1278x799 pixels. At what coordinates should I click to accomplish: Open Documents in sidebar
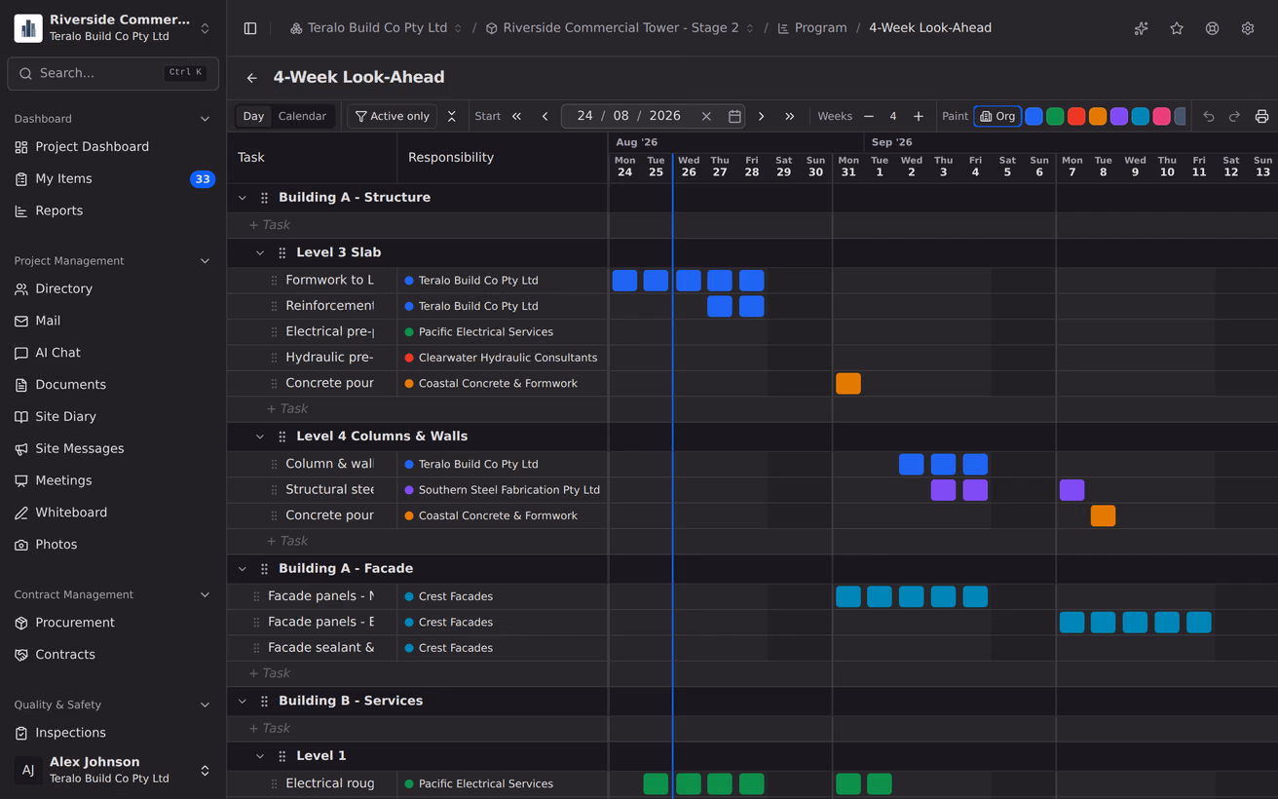pos(113,385)
